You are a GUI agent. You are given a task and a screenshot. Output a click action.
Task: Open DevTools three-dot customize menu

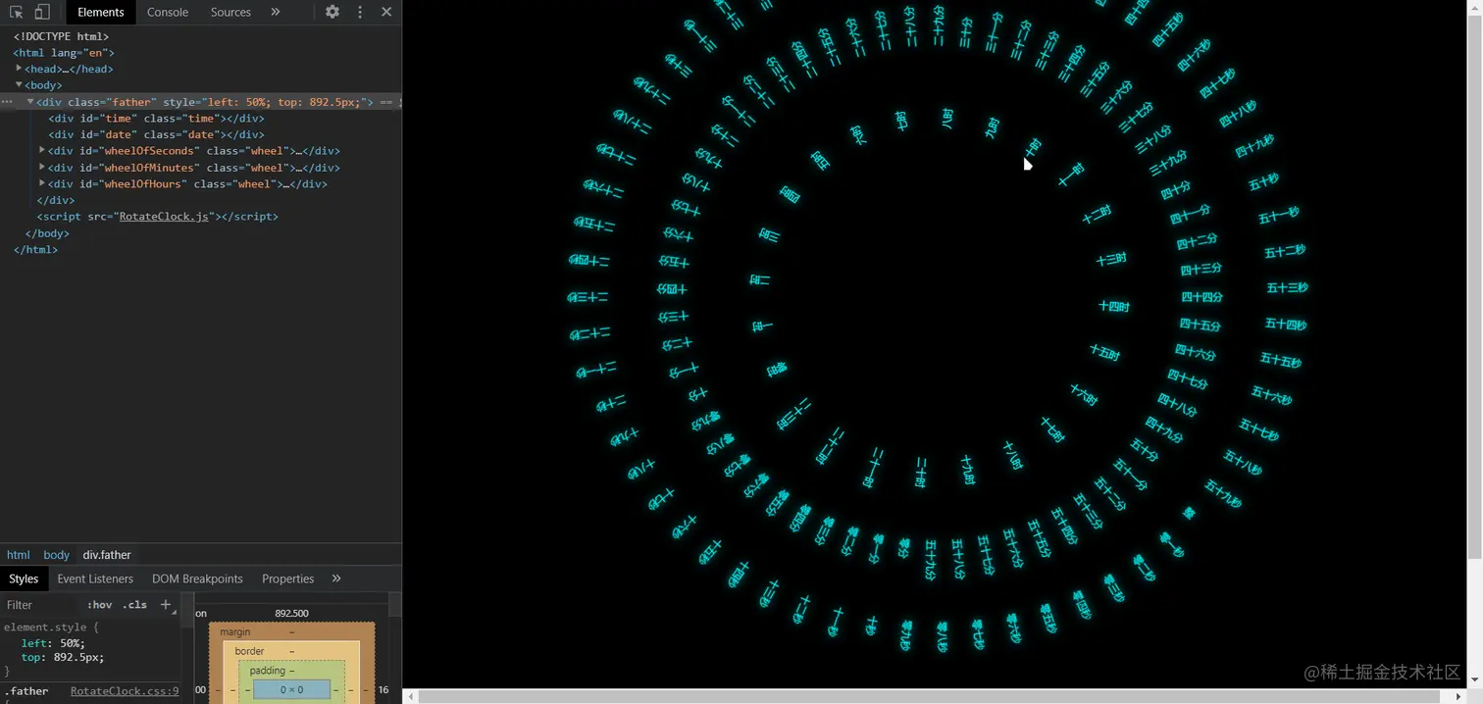pyautogui.click(x=360, y=12)
